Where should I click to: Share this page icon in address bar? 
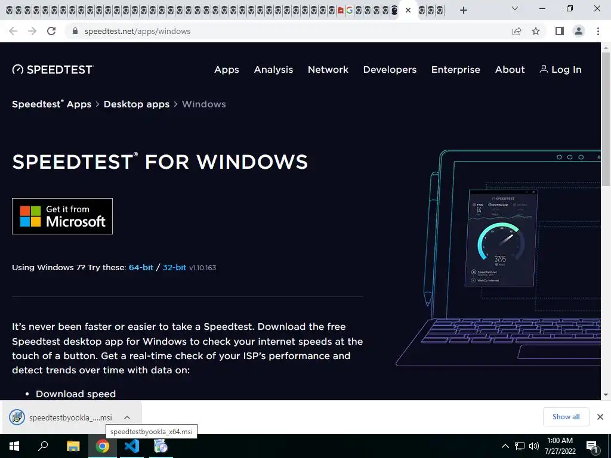coord(517,31)
